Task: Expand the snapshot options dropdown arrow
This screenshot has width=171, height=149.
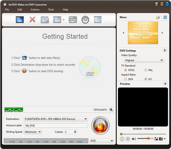Action: click(x=165, y=139)
